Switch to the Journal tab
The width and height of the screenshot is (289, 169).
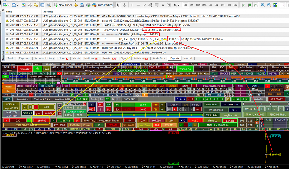click(x=188, y=58)
